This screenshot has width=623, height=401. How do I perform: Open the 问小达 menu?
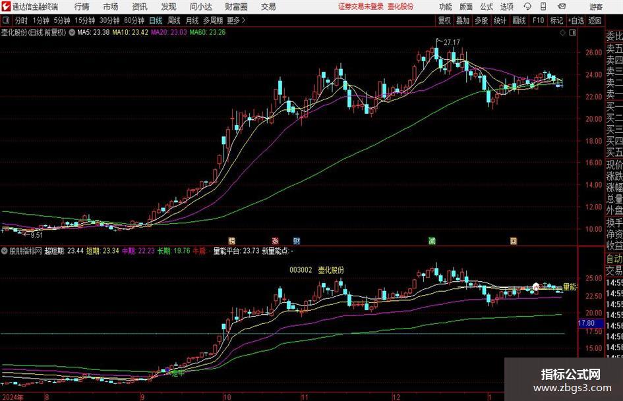pyautogui.click(x=200, y=7)
